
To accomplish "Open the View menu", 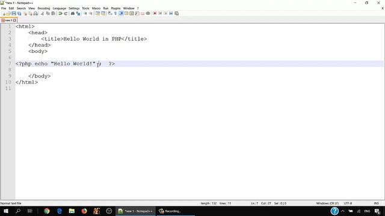I will (x=31, y=8).
